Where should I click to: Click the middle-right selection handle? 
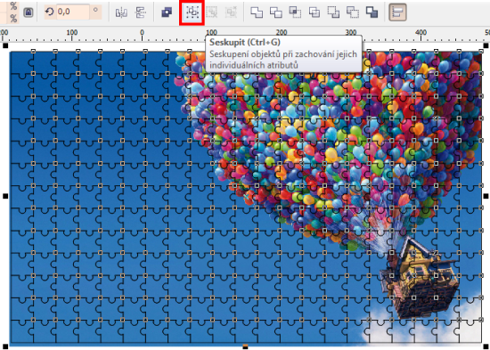coord(486,196)
